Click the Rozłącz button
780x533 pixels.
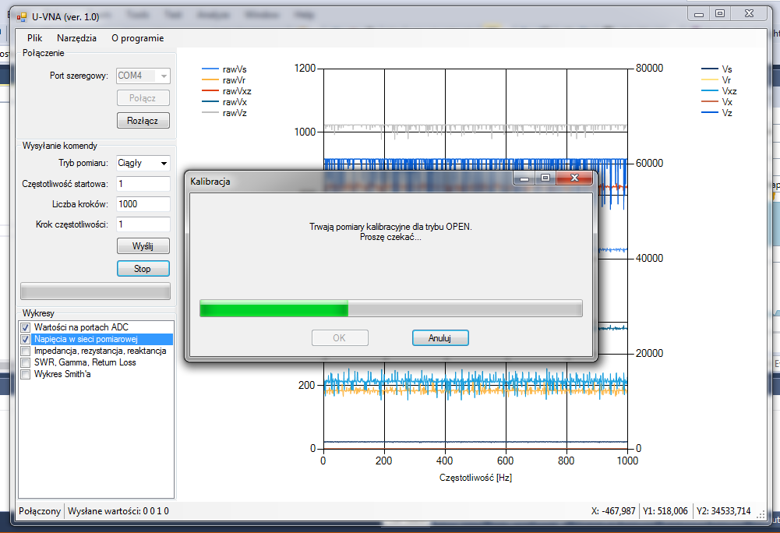tap(143, 121)
